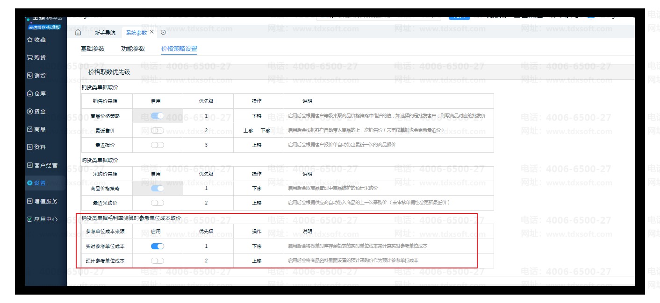The height and width of the screenshot is (303, 660).
Task: Open 应用中心 app center in sidebar
Action: point(42,219)
